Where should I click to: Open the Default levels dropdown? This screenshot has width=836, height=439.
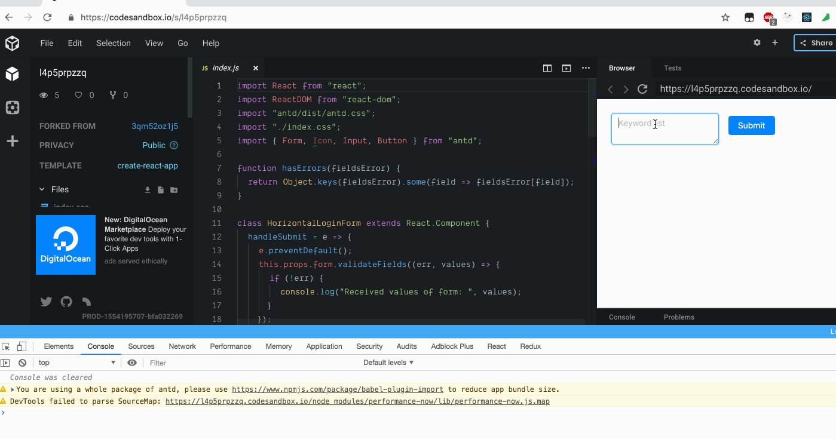pyautogui.click(x=388, y=363)
